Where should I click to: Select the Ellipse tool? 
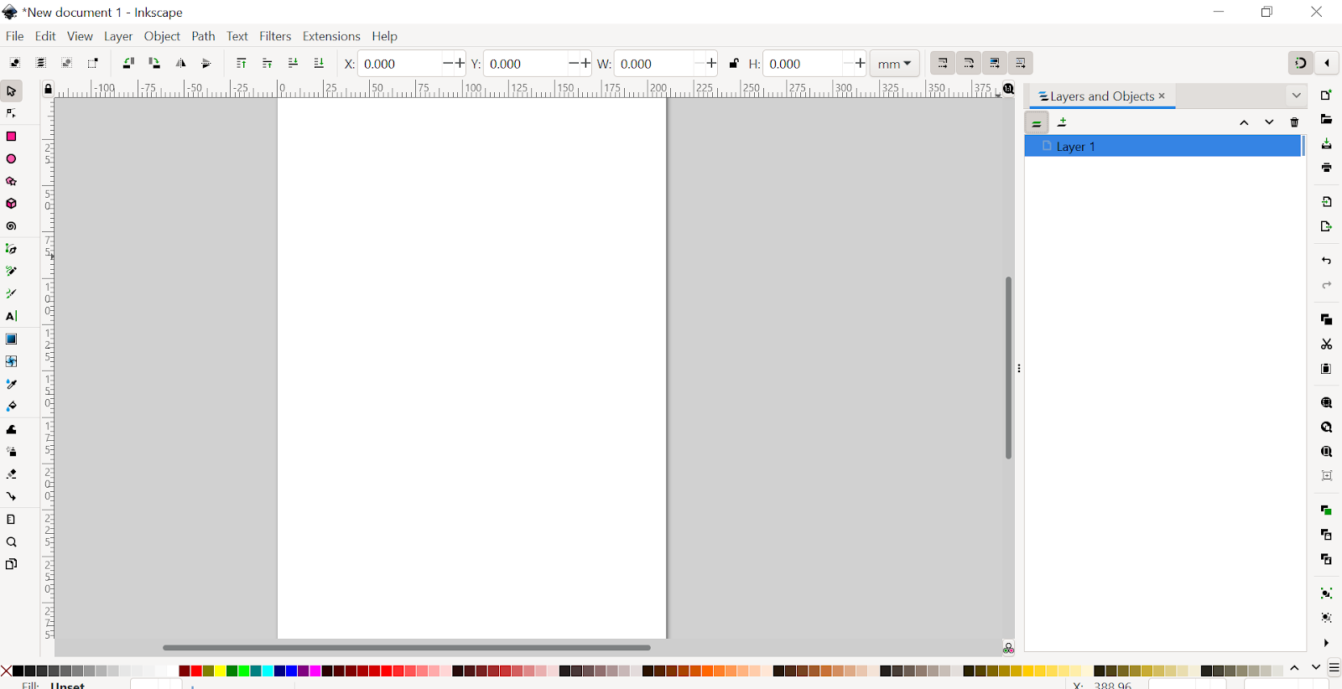coord(12,158)
